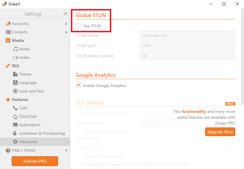Image resolution: width=244 pixels, height=169 pixels.
Task: Click the Lockdown padlock icon
Action: 15,133
